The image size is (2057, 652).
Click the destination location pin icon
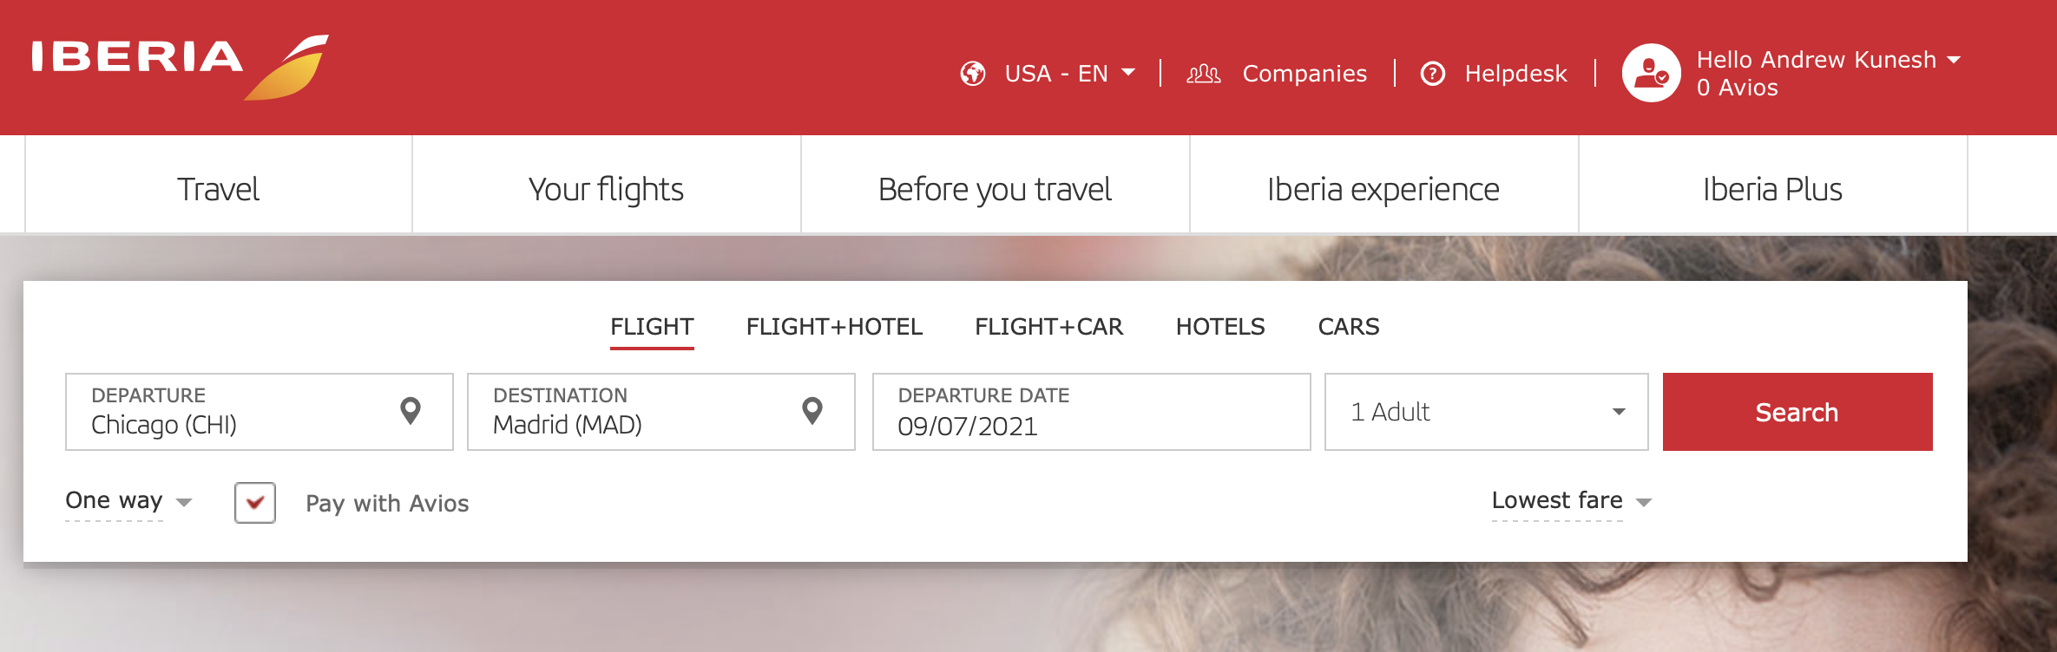pyautogui.click(x=810, y=409)
